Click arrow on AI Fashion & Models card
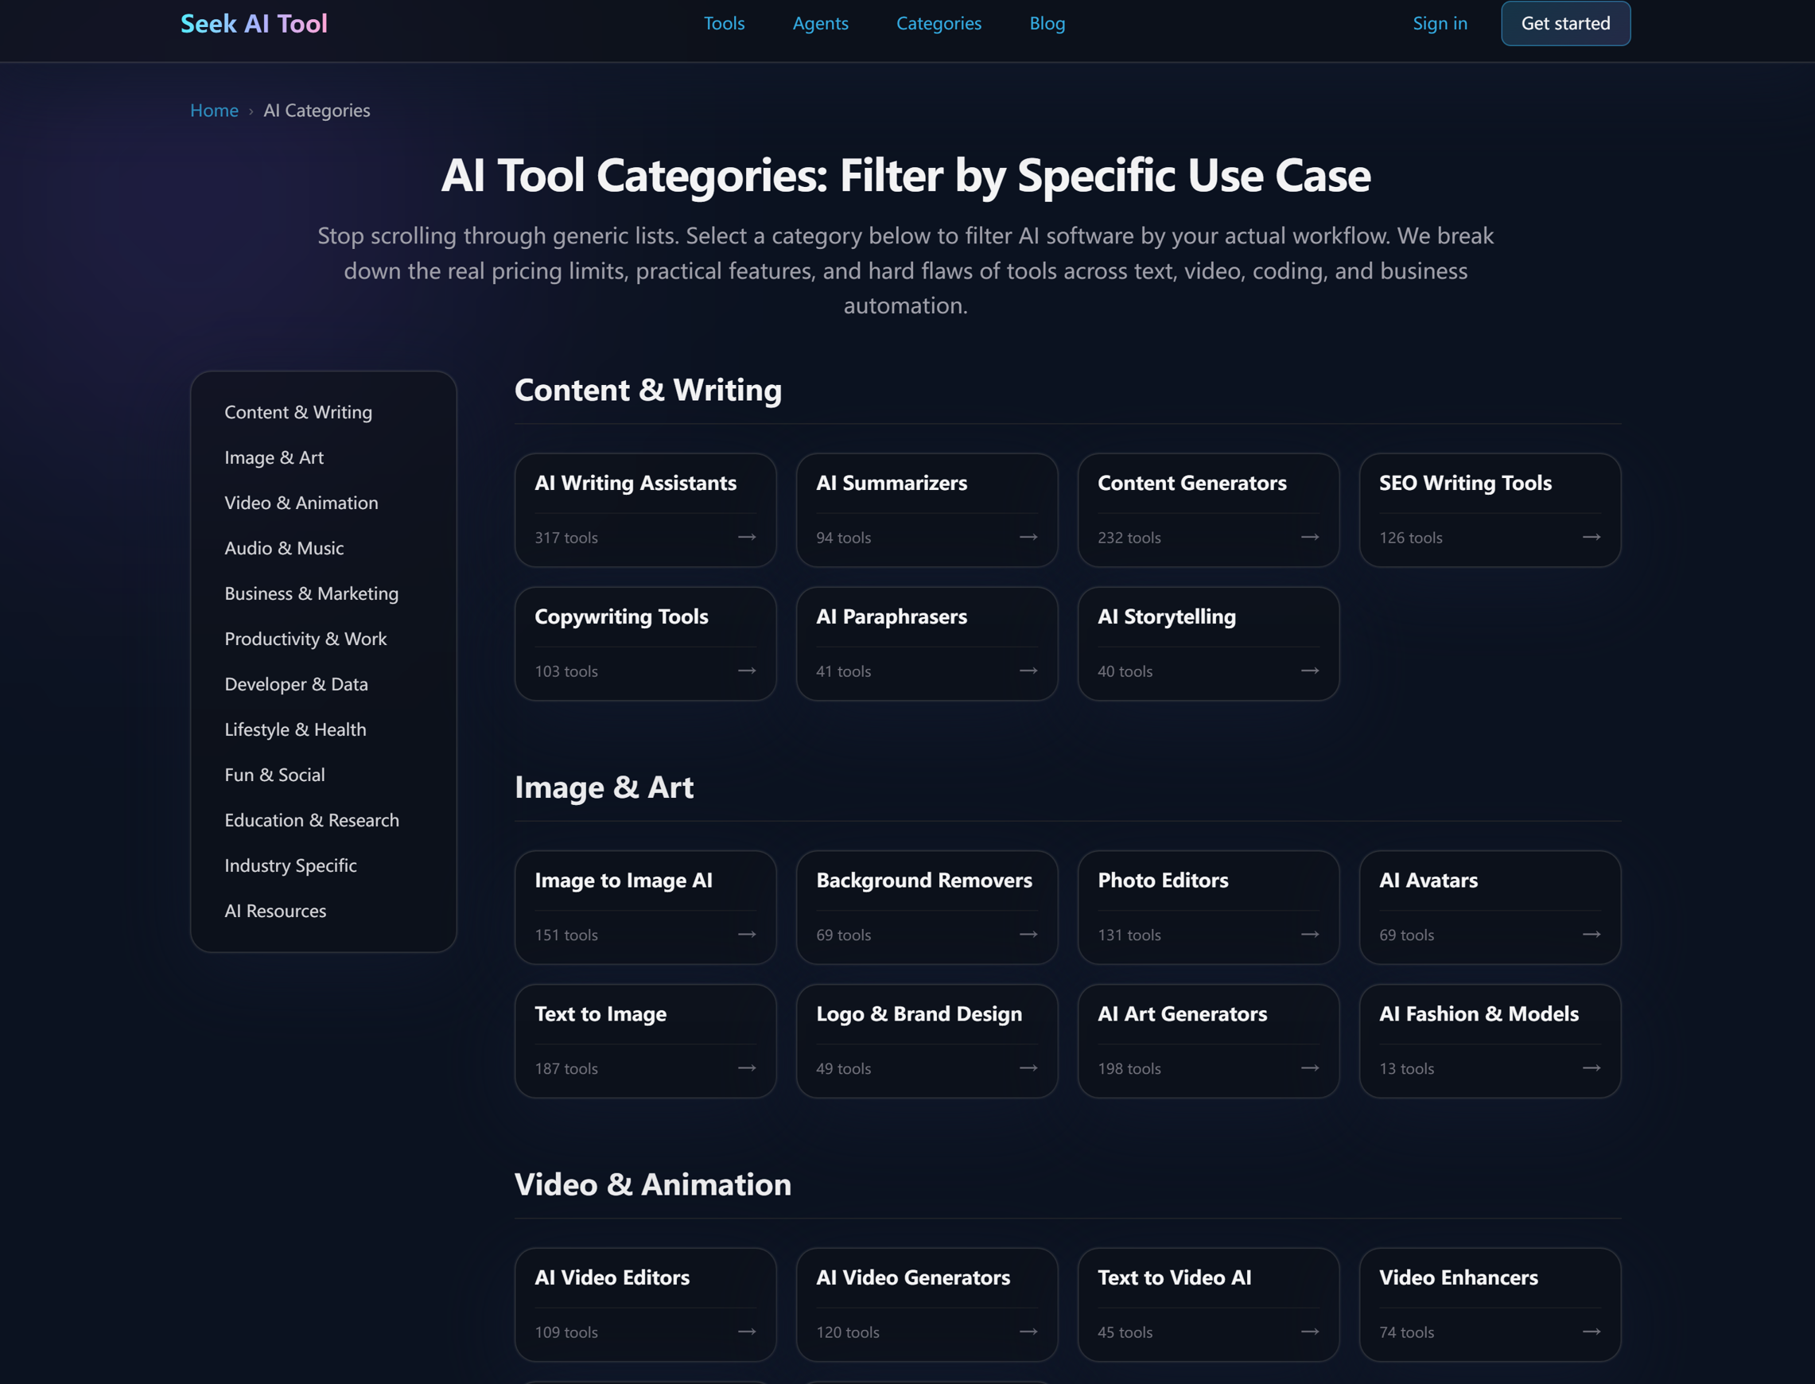The width and height of the screenshot is (1815, 1384). point(1591,1067)
